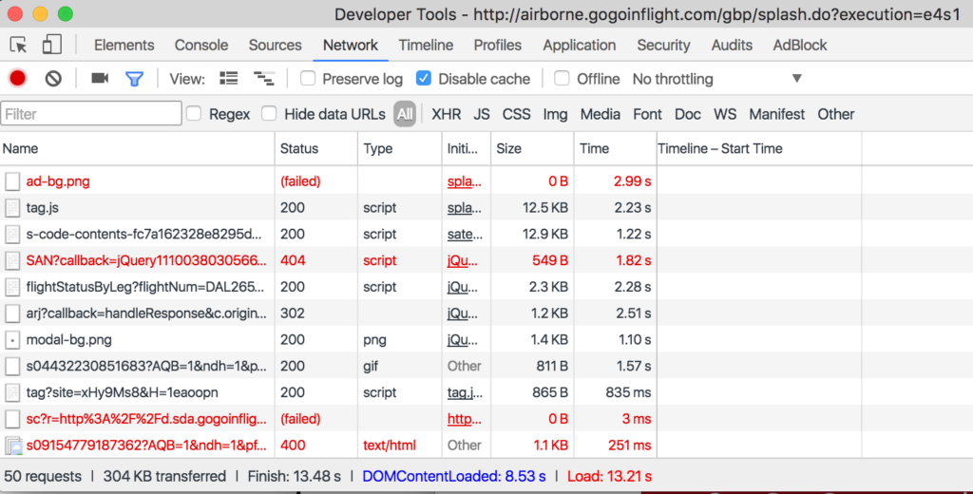Select the s-code-contents-fc7a162328e8295d request
Image resolution: width=973 pixels, height=494 pixels.
(144, 235)
